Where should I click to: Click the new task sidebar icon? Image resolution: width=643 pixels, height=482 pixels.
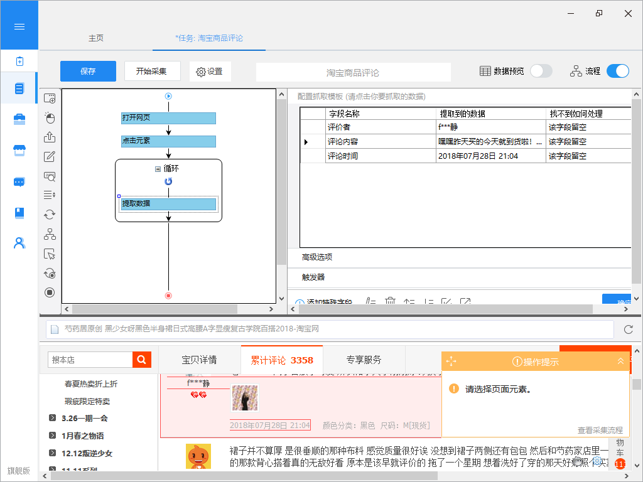click(19, 61)
